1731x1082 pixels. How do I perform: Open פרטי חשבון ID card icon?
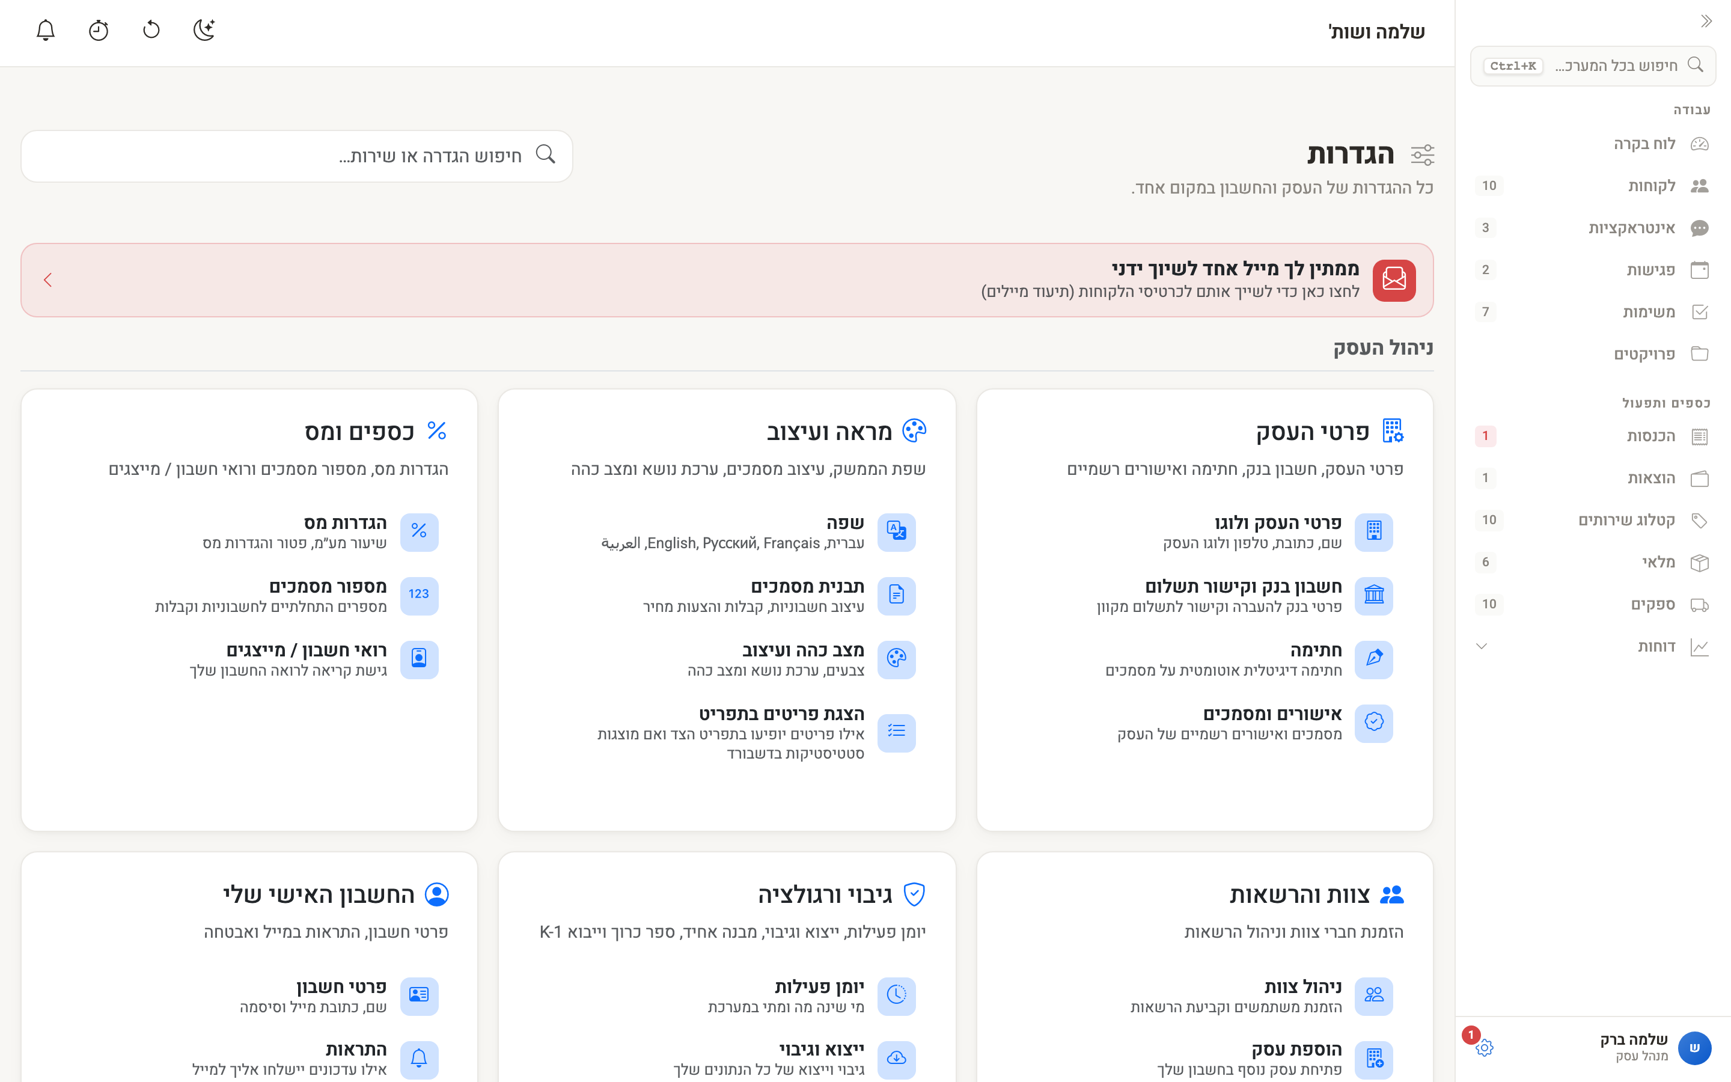point(419,995)
